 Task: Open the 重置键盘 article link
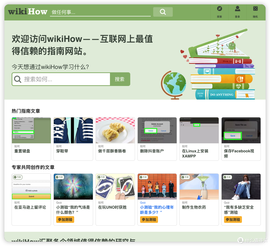22,151
